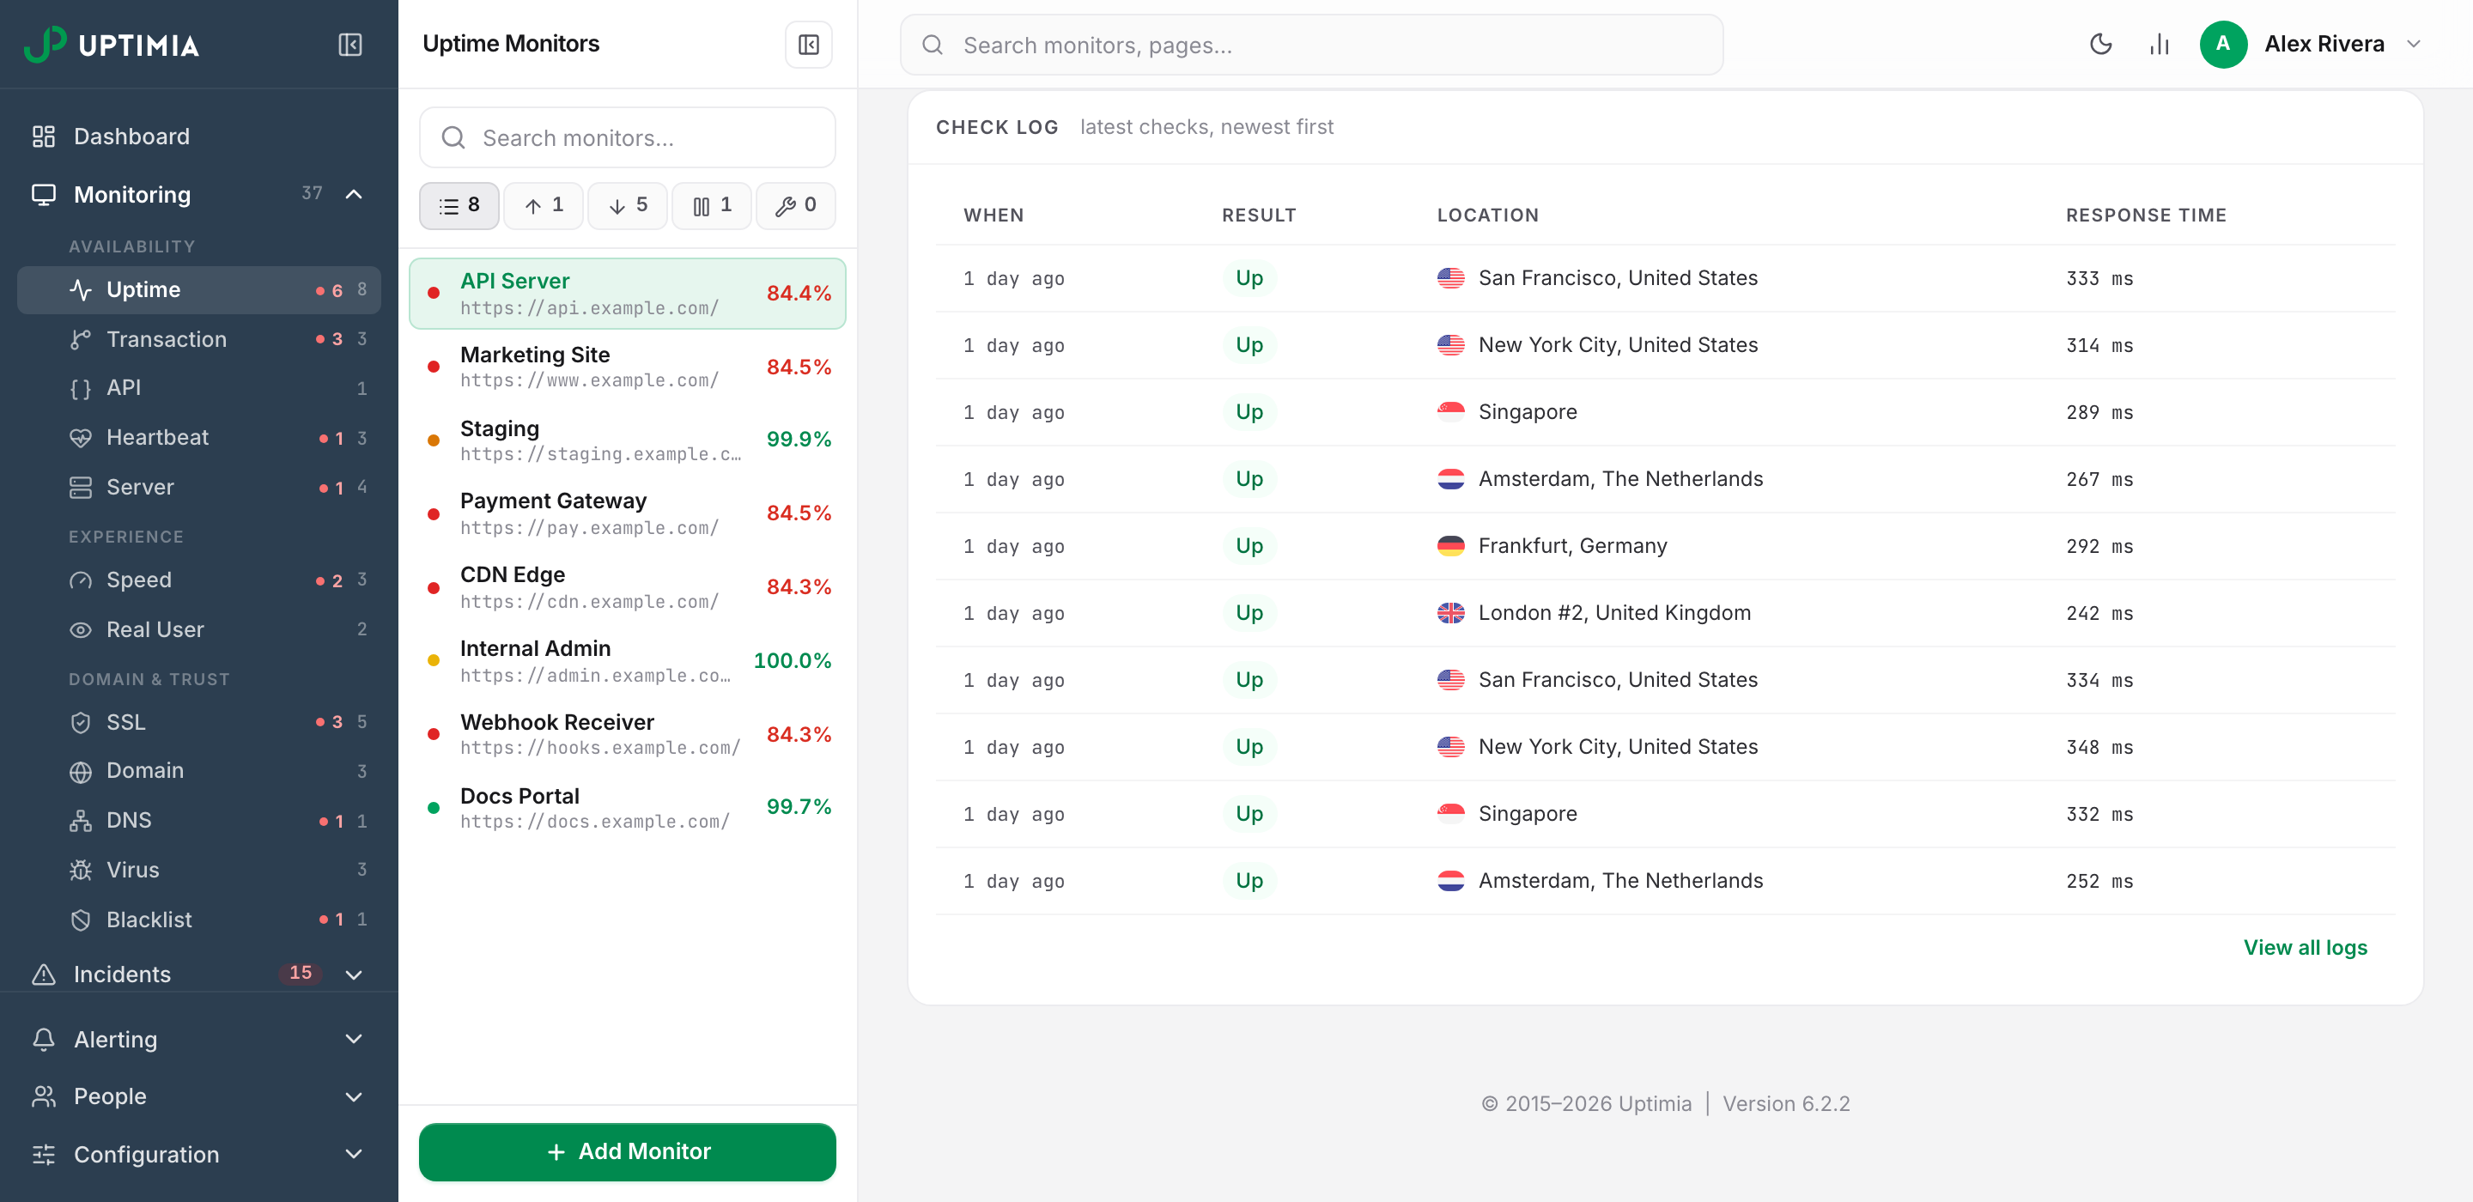Expand the Configuration section

[x=198, y=1154]
